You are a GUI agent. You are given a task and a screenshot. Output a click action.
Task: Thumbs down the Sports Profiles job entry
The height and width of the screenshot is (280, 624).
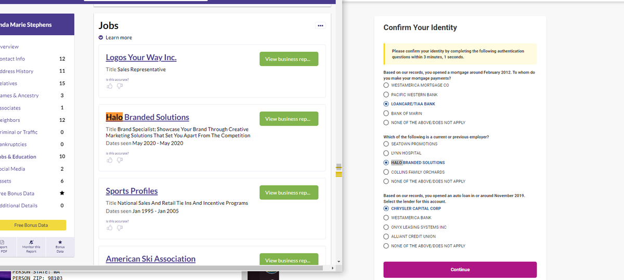(x=119, y=228)
